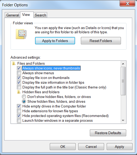
Task: Click the Hidden files and folders folder icon
Action: coord(19,92)
